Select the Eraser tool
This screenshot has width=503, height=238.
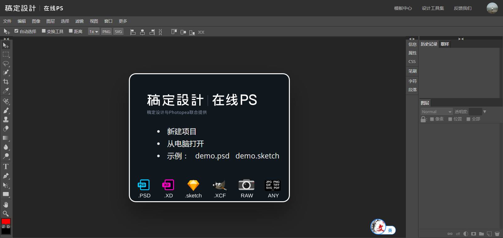point(6,129)
